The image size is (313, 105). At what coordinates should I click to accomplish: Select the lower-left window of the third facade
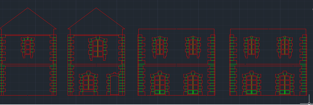[160, 83]
